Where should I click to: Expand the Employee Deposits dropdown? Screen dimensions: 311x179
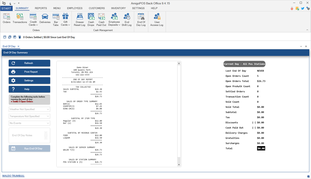click(114, 20)
